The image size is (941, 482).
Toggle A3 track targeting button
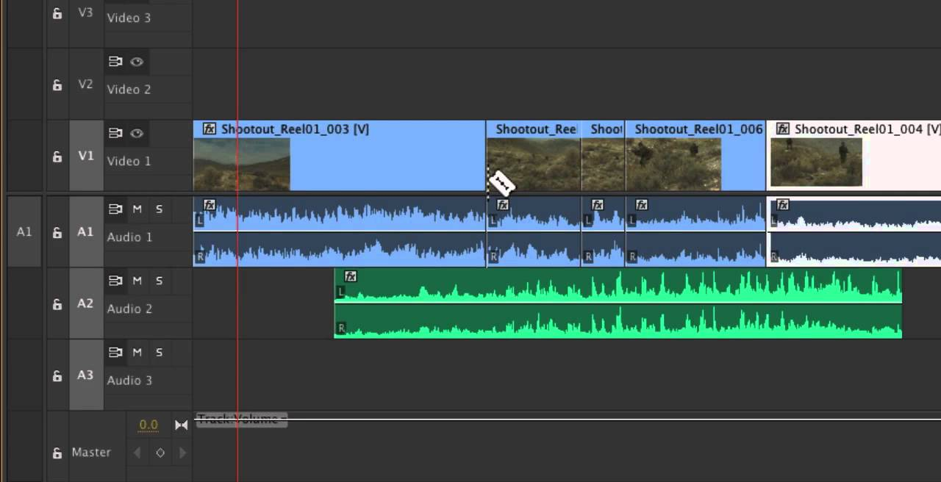pyautogui.click(x=86, y=375)
